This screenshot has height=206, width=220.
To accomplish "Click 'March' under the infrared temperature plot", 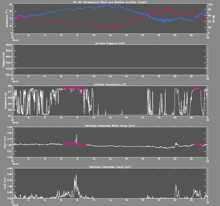I will pyautogui.click(x=15, y=123).
